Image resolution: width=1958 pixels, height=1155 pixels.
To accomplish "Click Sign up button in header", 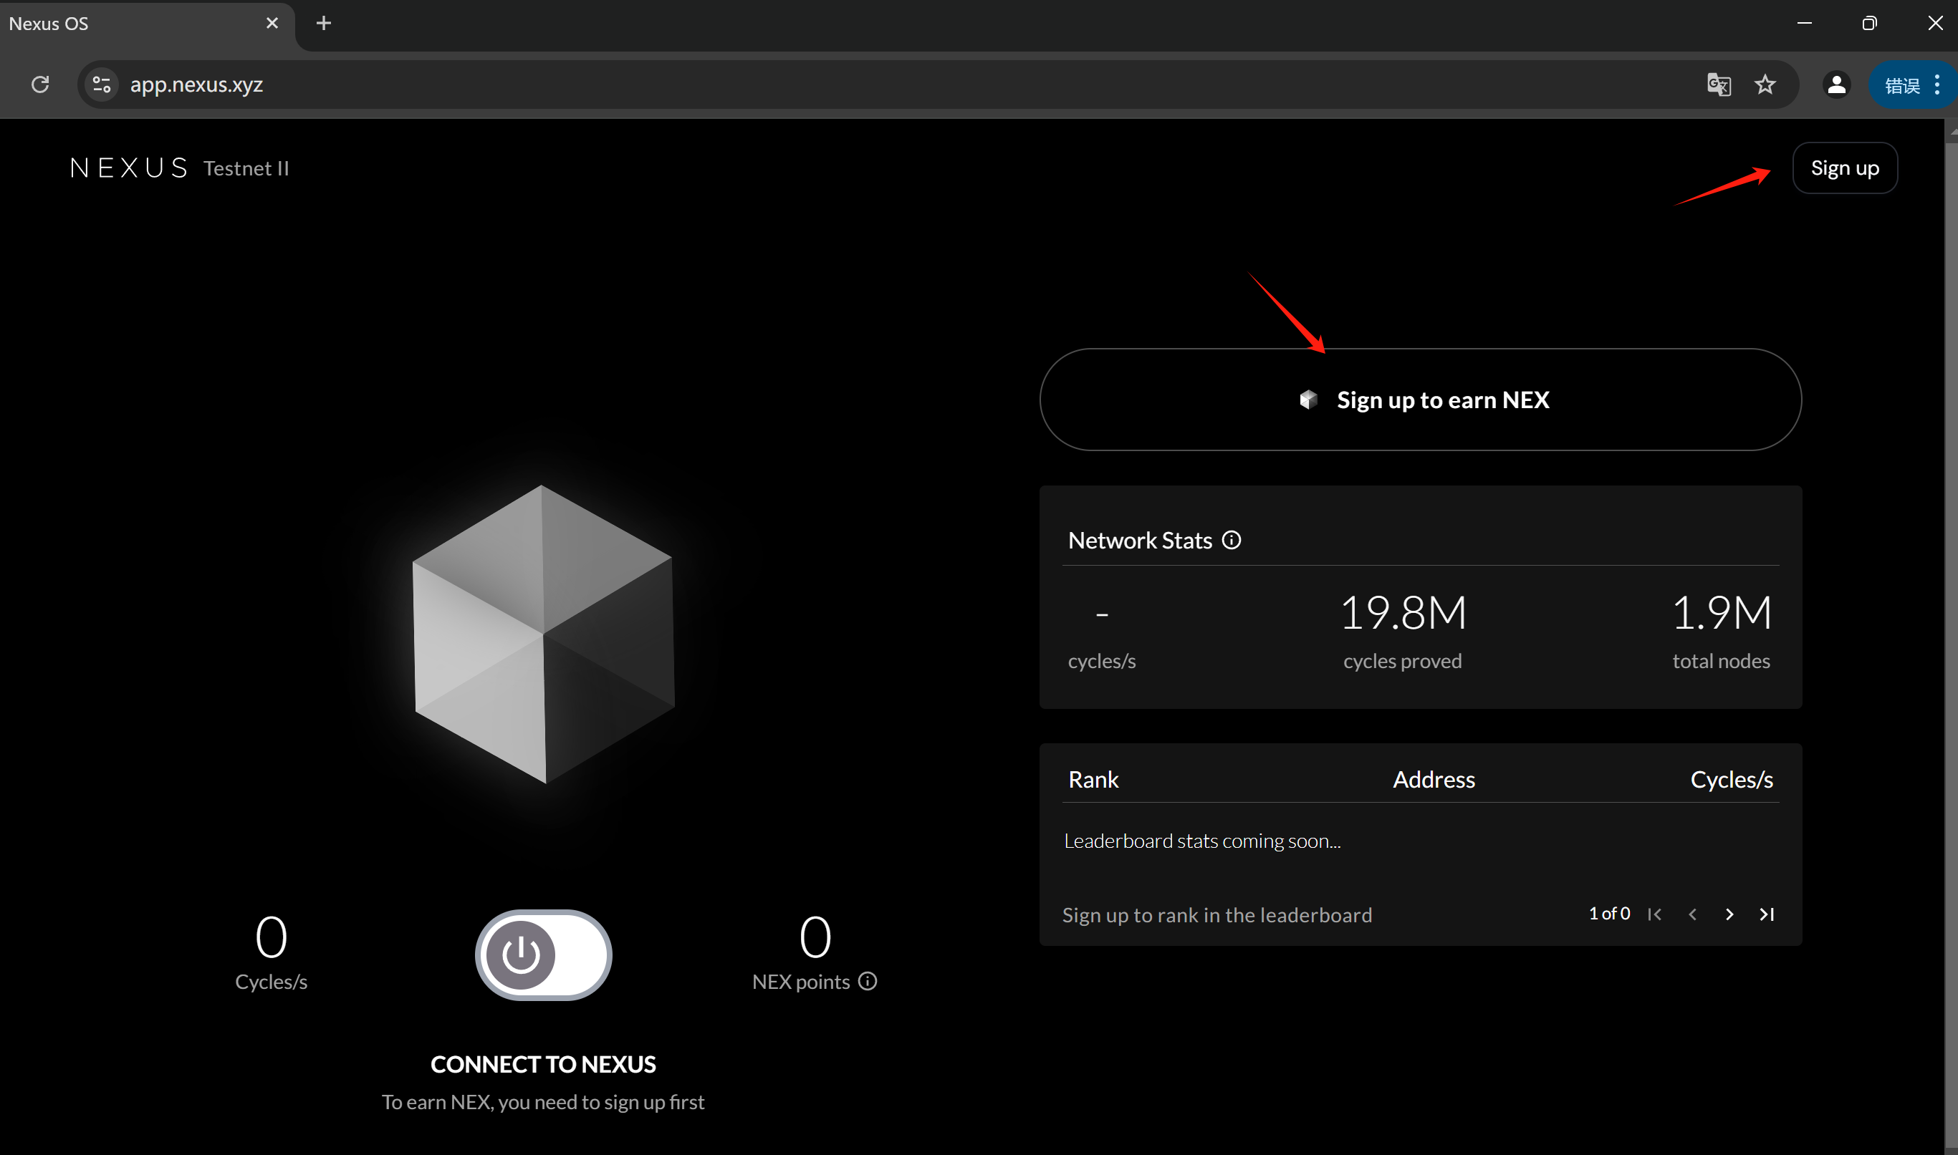I will tap(1844, 168).
